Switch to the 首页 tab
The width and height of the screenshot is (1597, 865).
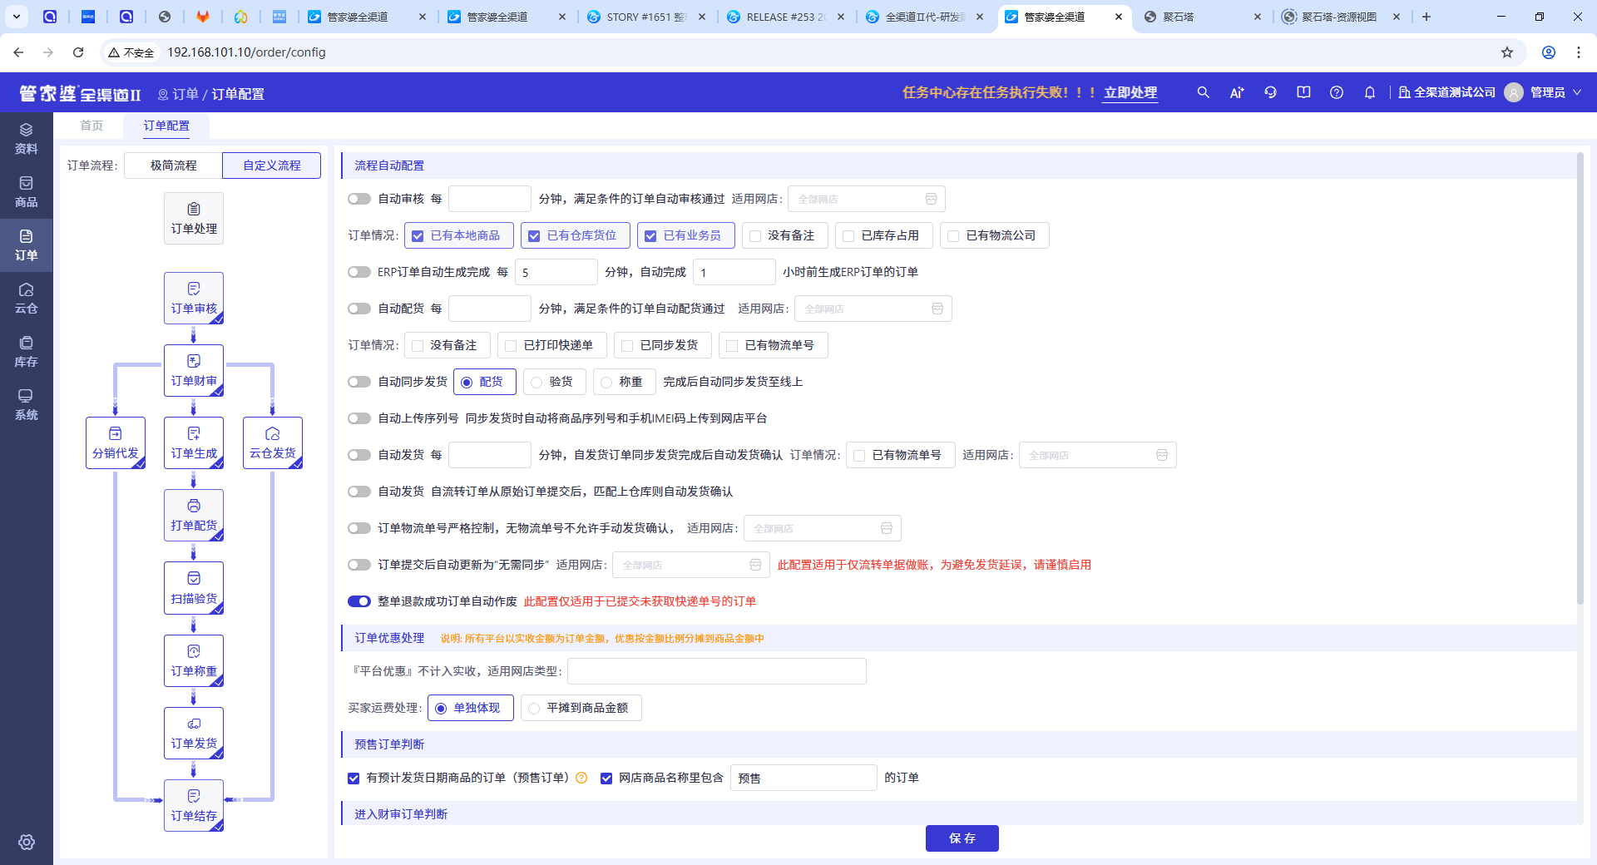pos(91,126)
